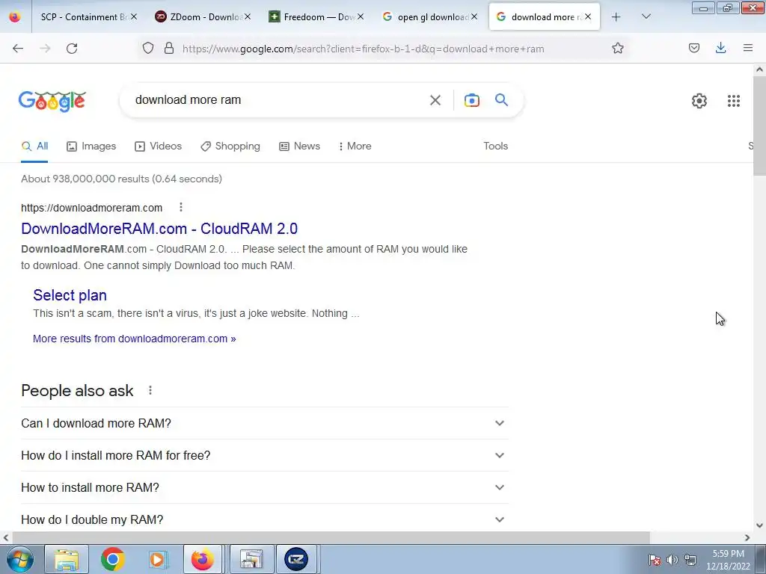Close the ZDoom tab
Screen dimensions: 766x574
click(x=248, y=17)
